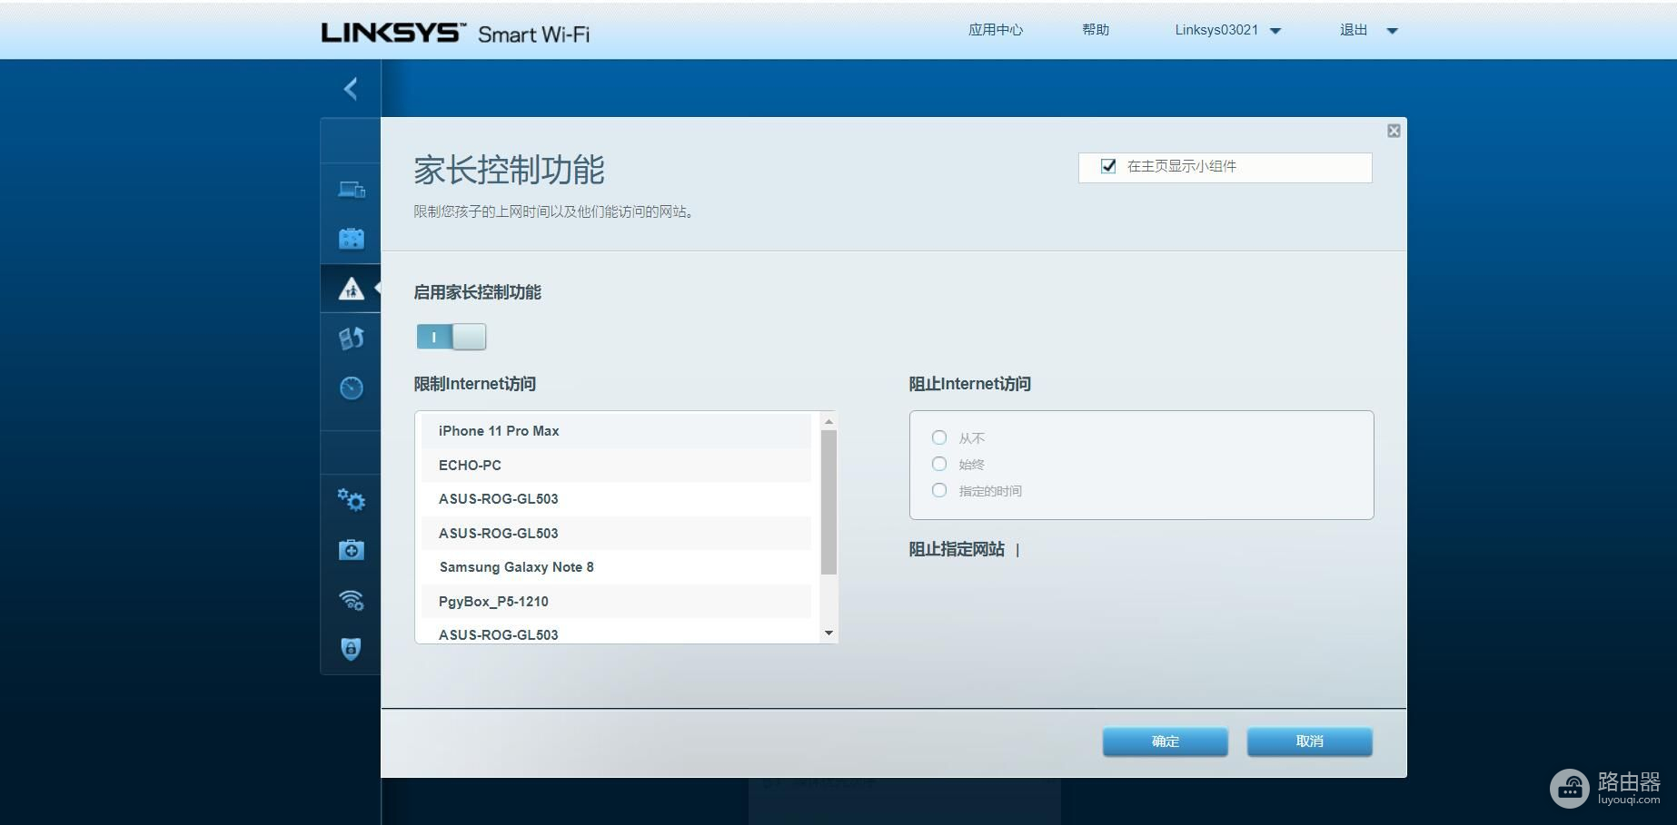Open the device list icon in sidebar
Image resolution: width=1677 pixels, height=825 pixels.
[x=352, y=190]
